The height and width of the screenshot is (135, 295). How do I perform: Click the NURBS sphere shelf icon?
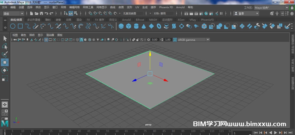(x=121, y=26)
